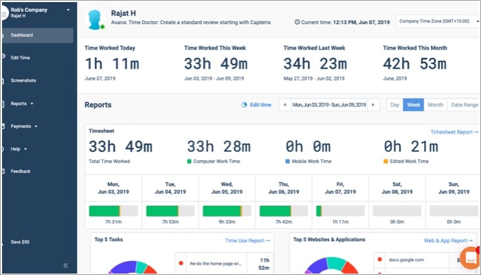The width and height of the screenshot is (481, 275).
Task: Open Screenshots from the sidebar
Action: [x=23, y=80]
